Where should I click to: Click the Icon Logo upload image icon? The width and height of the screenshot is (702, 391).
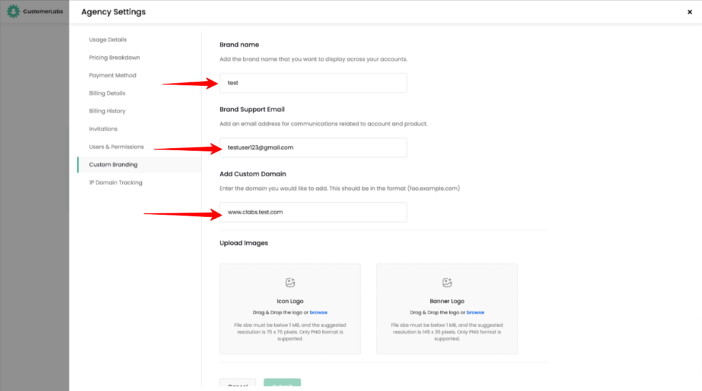(x=290, y=283)
